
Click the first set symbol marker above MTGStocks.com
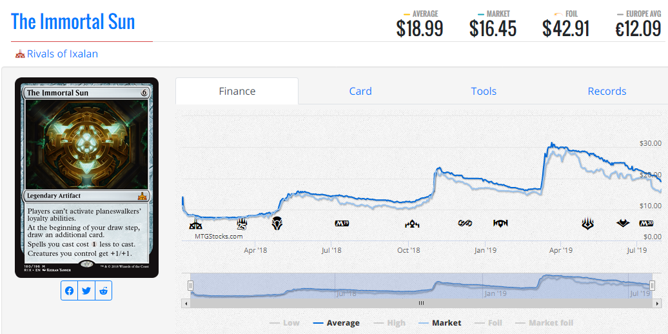pos(195,223)
